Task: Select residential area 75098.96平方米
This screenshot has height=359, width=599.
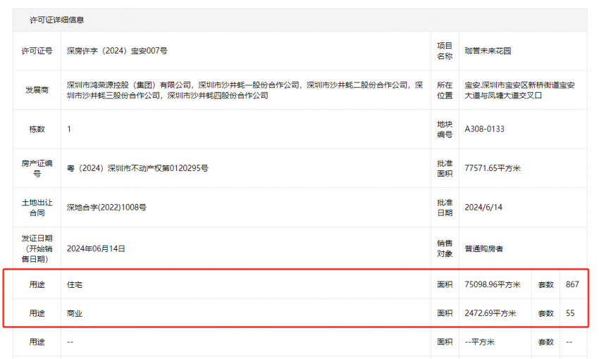Action: tap(493, 284)
